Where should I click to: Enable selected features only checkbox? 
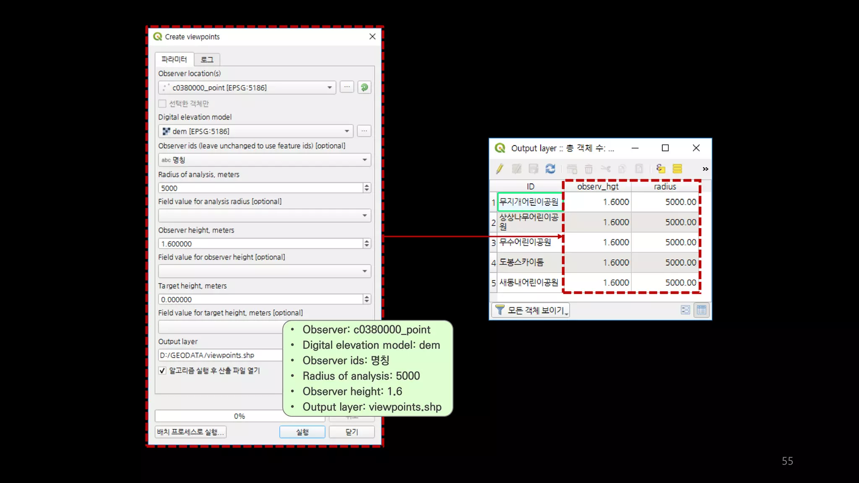point(162,104)
